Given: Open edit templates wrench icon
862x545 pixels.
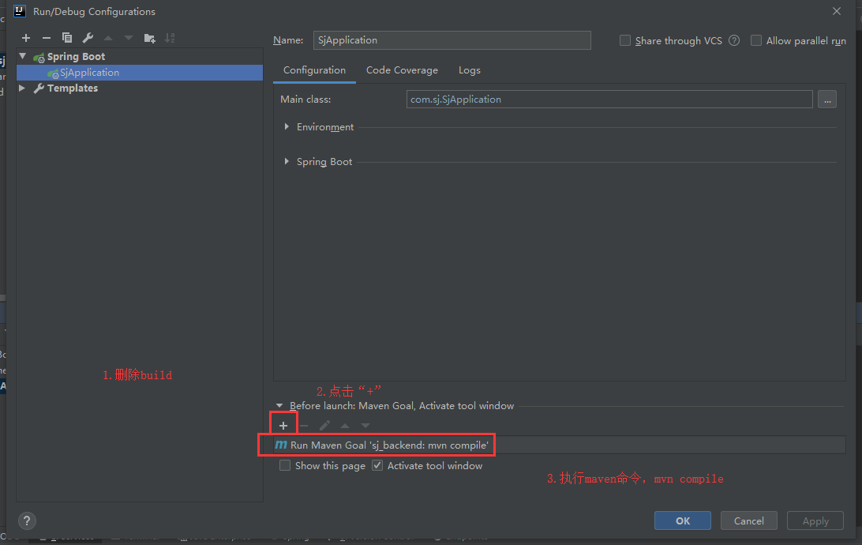Looking at the screenshot, I should (88, 38).
